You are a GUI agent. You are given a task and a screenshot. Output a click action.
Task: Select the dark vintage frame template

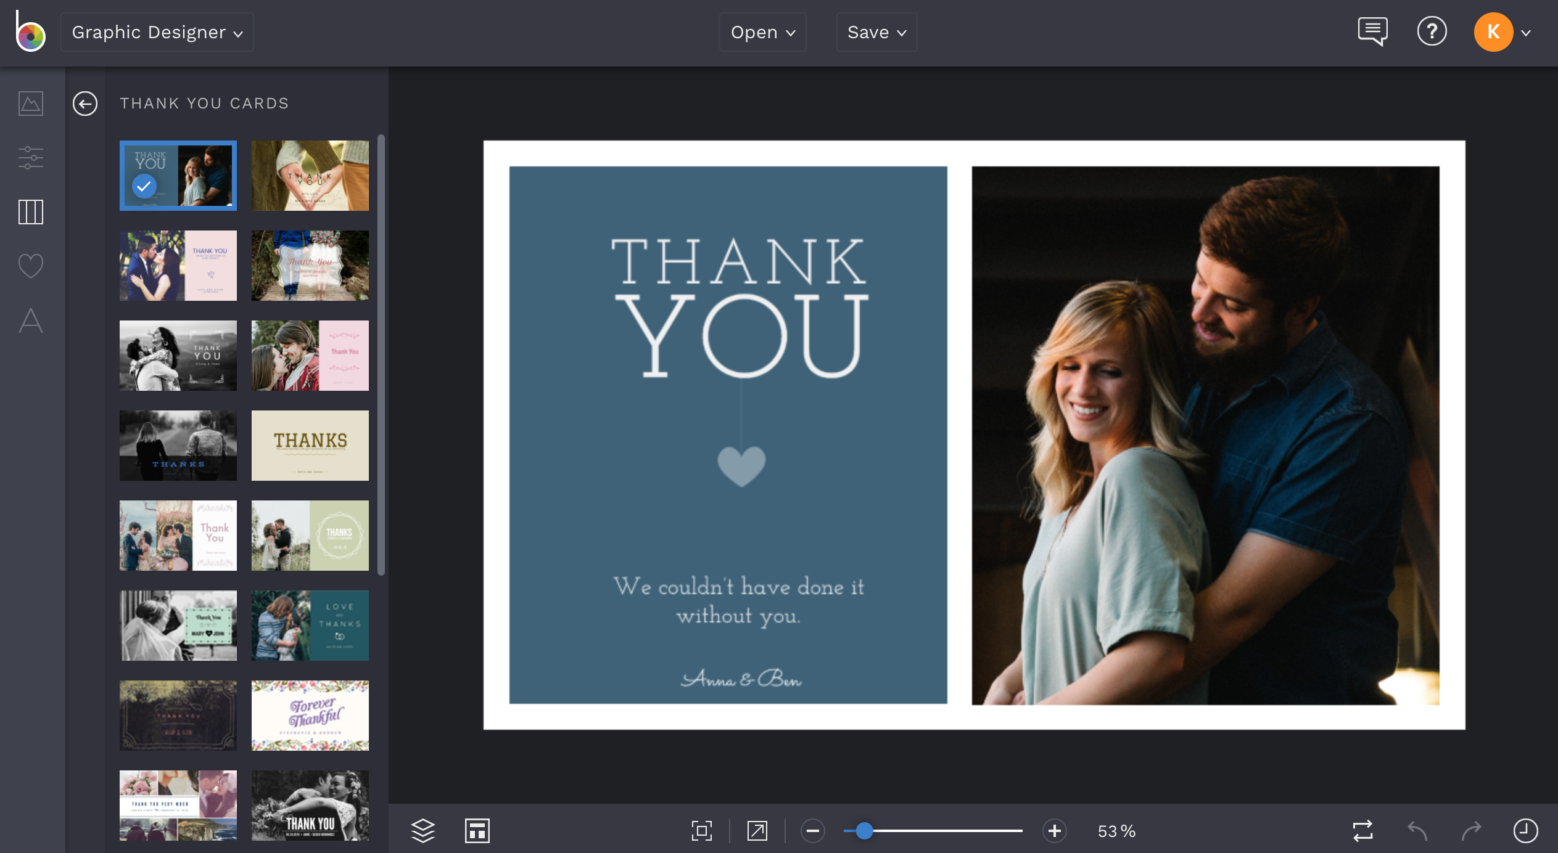tap(178, 716)
